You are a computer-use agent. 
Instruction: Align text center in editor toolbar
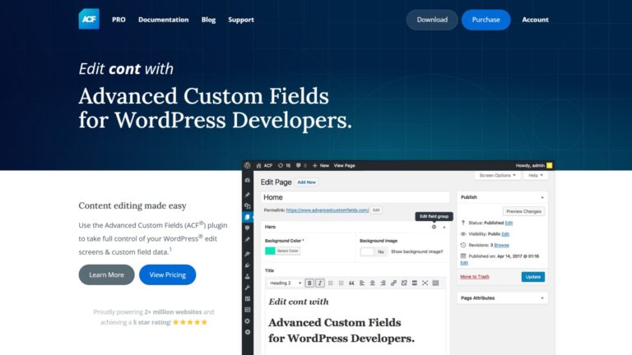click(x=373, y=283)
